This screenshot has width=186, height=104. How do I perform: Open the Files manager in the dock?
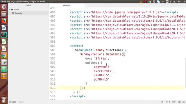pos(4,14)
